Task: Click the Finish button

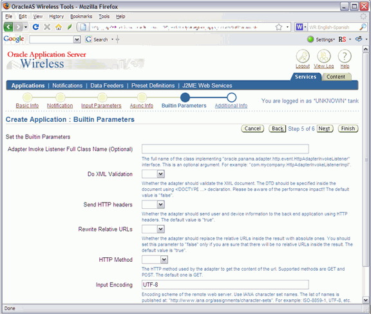Action: coord(348,128)
